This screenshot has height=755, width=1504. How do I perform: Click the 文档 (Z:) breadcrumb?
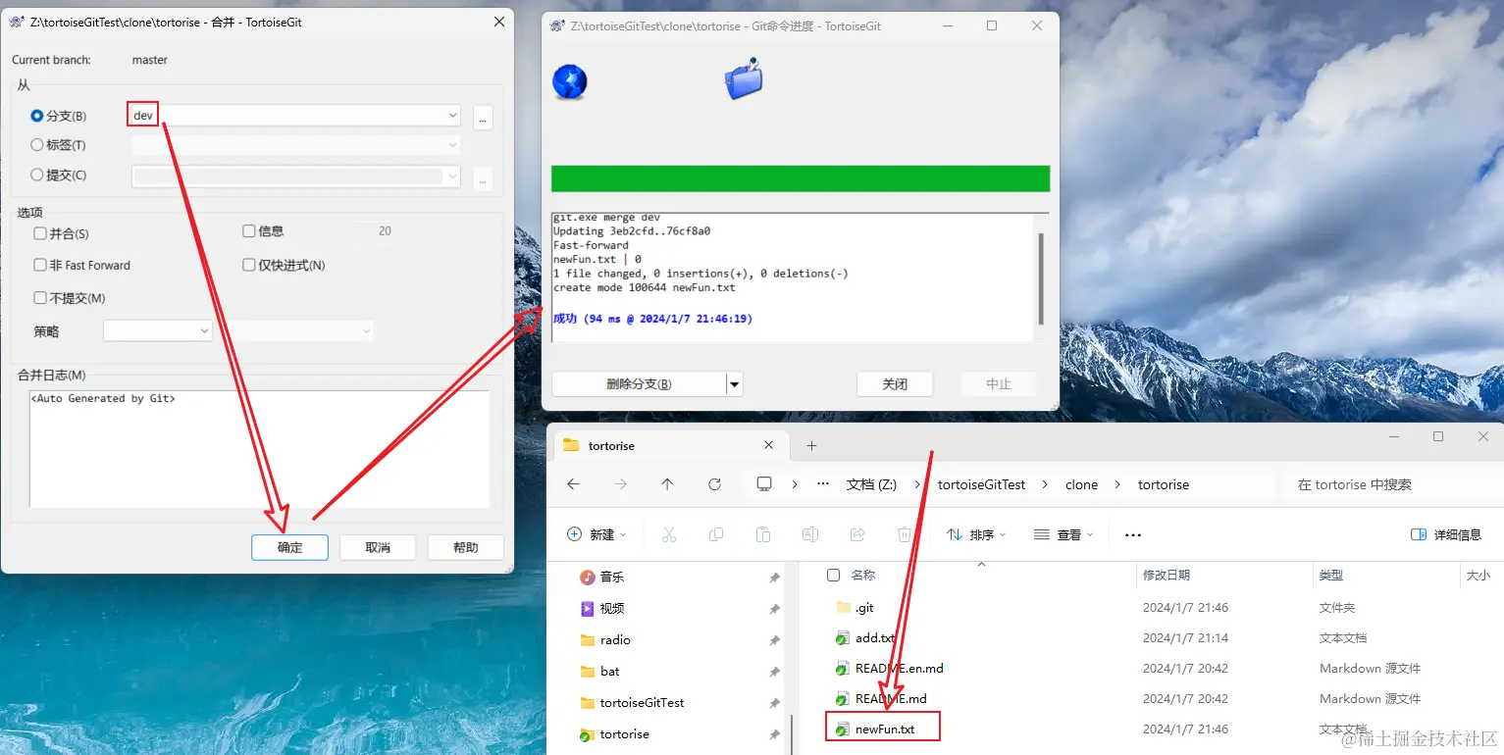click(x=871, y=484)
